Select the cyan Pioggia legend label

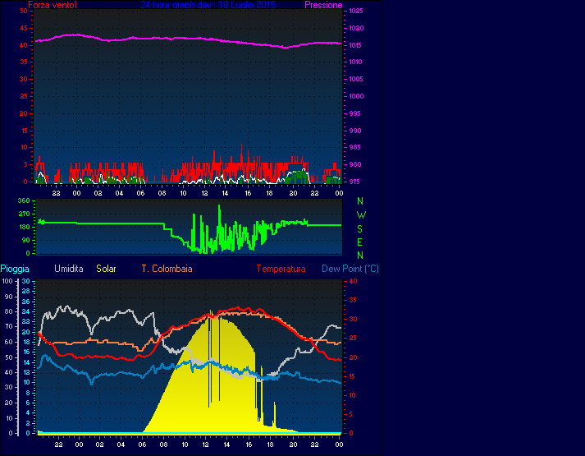16,269
